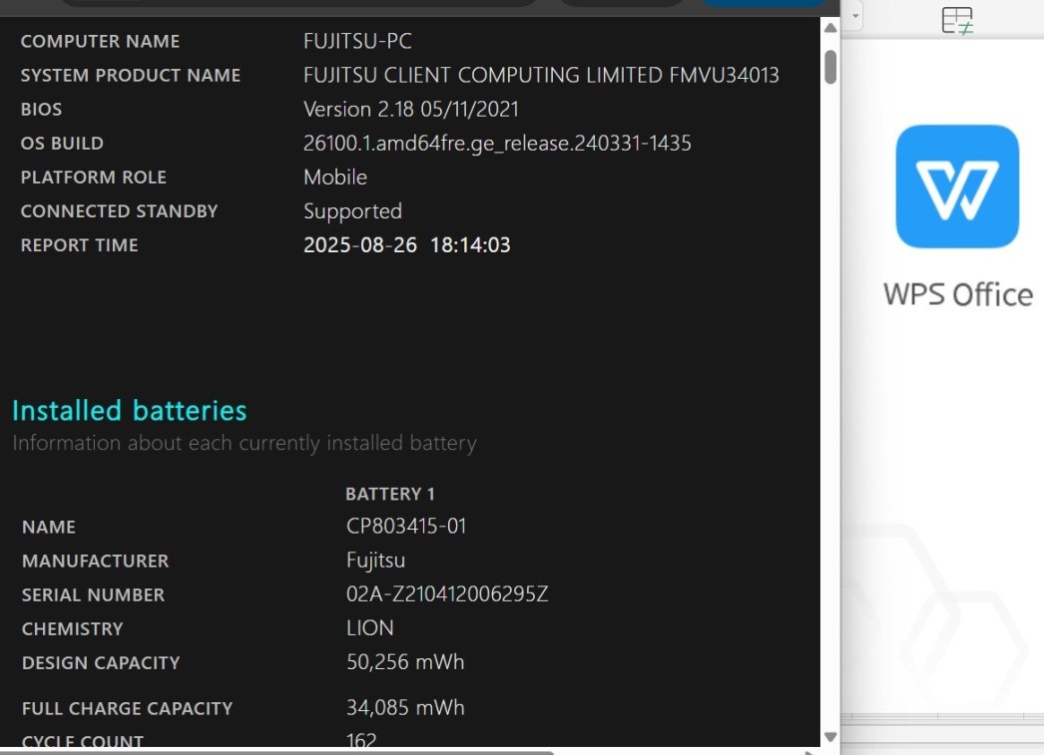Click the scroll up arrow of battery report

click(830, 28)
